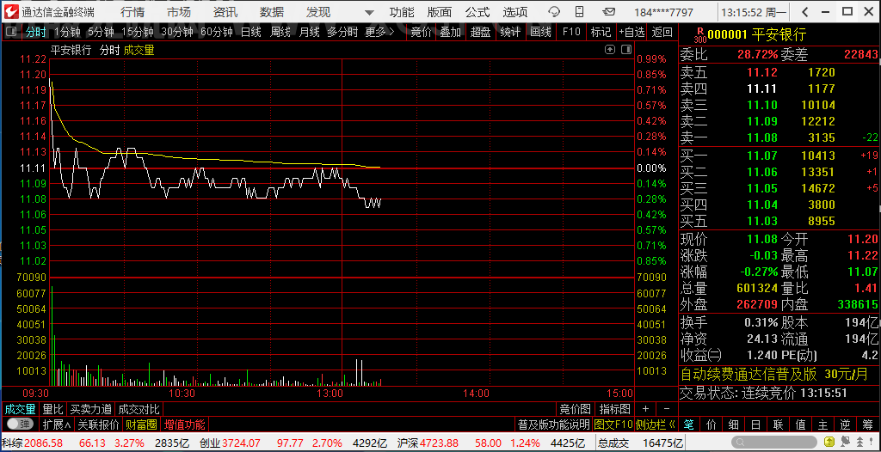Open the 发现 menu
The image size is (881, 452).
[x=318, y=12]
